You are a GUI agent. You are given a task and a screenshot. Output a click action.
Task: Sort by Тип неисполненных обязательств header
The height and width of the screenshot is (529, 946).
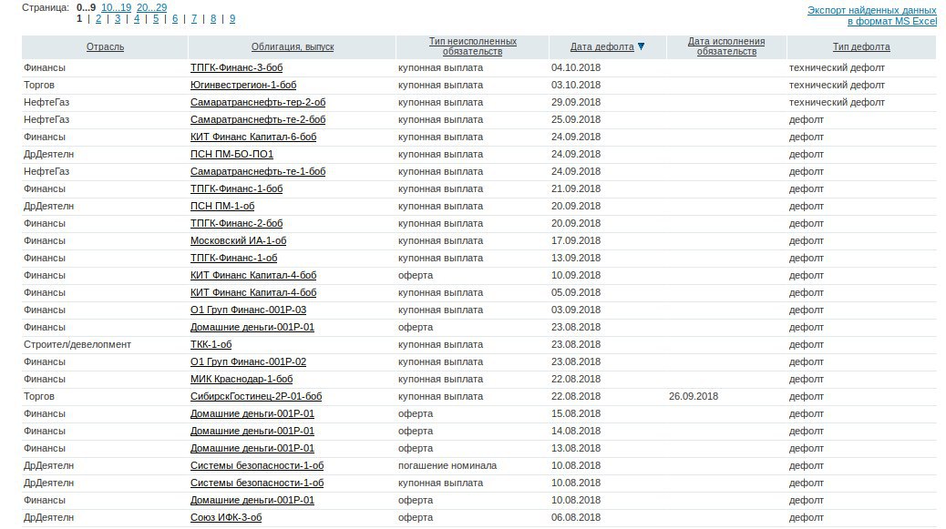[473, 46]
